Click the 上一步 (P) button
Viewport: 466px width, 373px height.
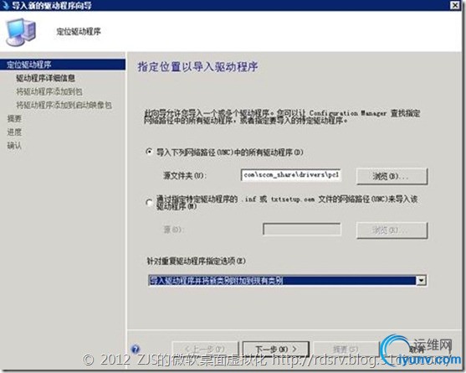pyautogui.click(x=205, y=349)
